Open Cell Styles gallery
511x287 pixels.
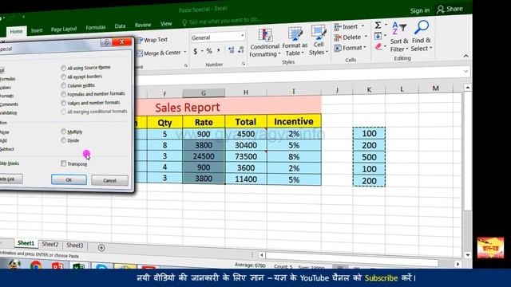(x=319, y=41)
